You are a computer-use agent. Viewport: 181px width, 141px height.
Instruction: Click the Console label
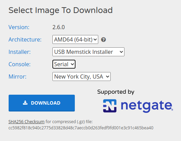pos(20,64)
